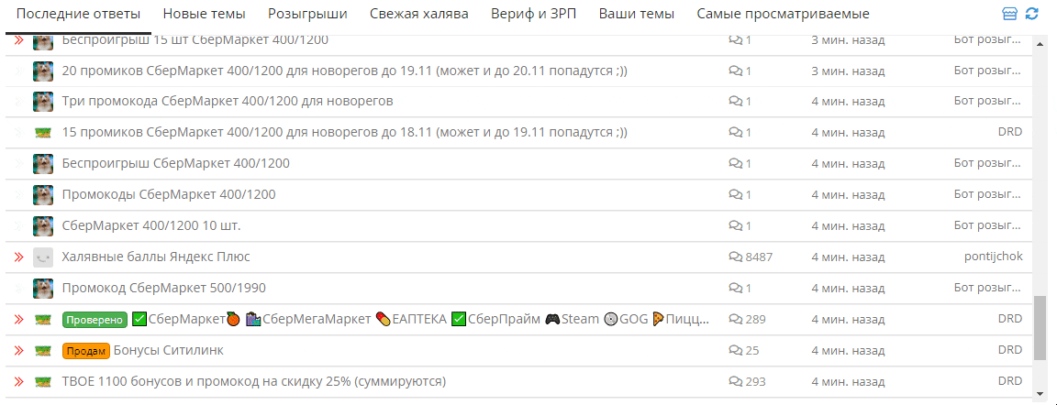This screenshot has width=1057, height=405.
Task: Open thread 15 промиков СберМаркет до 18.11
Action: pyautogui.click(x=344, y=133)
